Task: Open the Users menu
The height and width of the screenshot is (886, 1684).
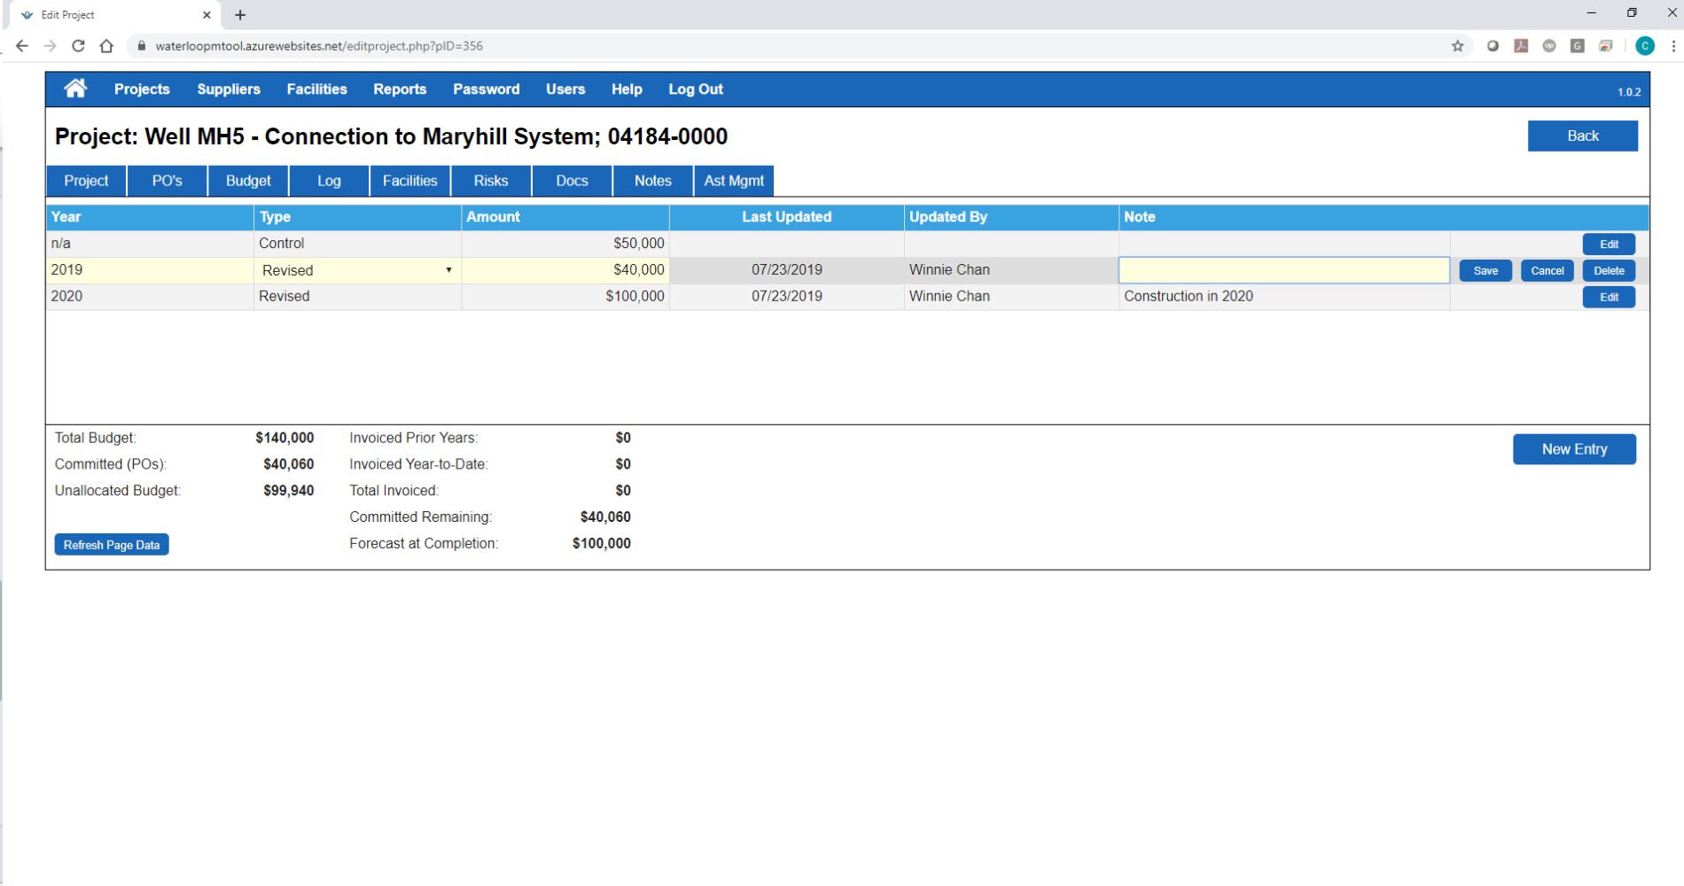Action: (x=565, y=89)
